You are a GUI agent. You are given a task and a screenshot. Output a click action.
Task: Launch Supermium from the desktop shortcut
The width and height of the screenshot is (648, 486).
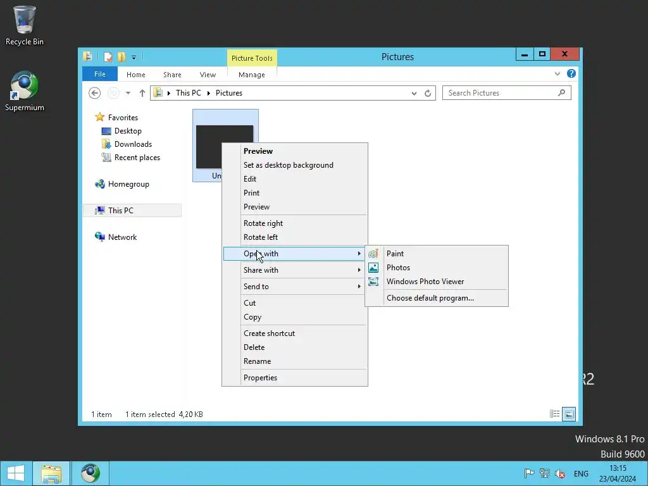25,91
